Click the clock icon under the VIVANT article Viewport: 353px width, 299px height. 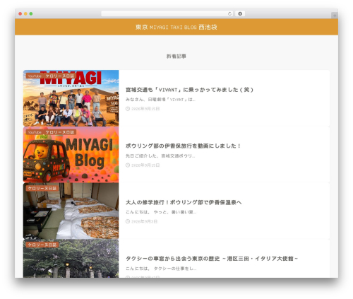coord(128,109)
